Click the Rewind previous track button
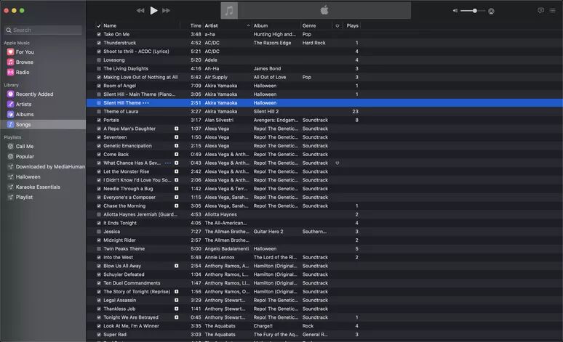The width and height of the screenshot is (563, 342). tap(140, 10)
